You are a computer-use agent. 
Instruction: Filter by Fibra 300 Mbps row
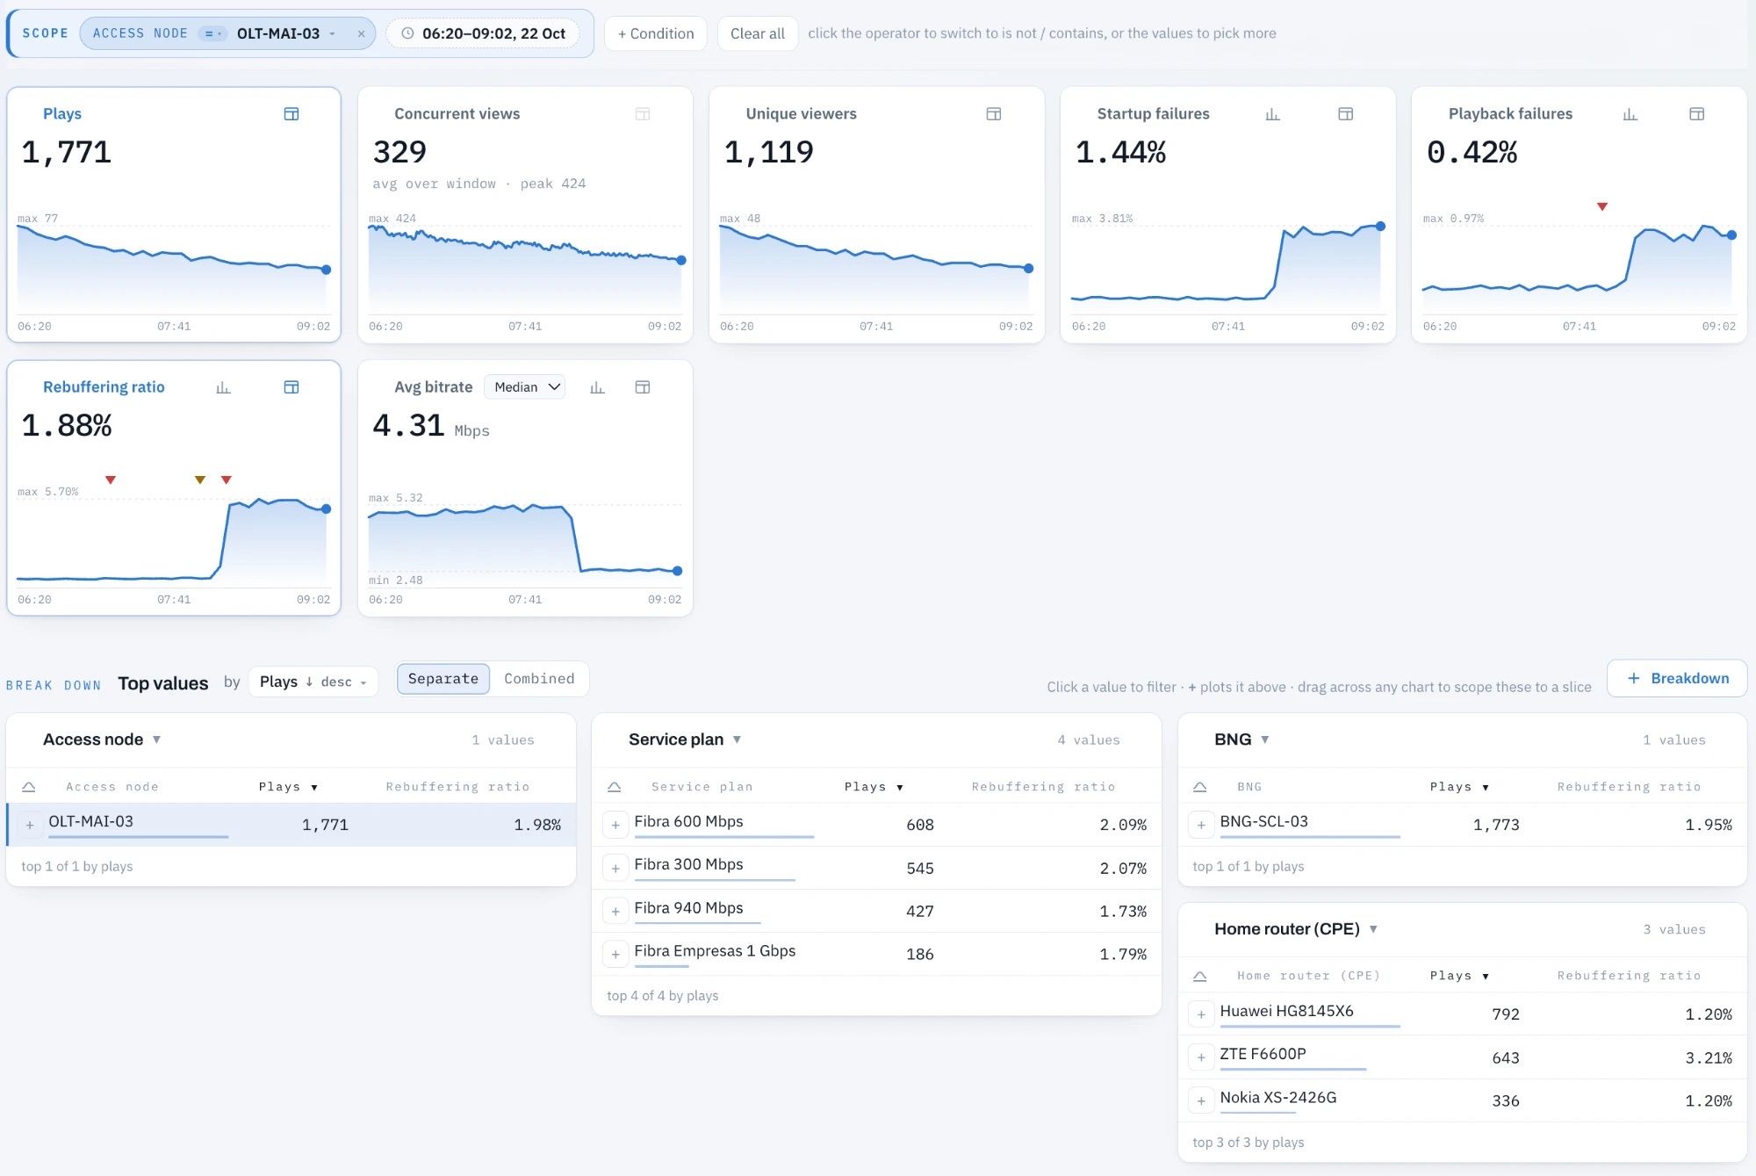point(876,868)
